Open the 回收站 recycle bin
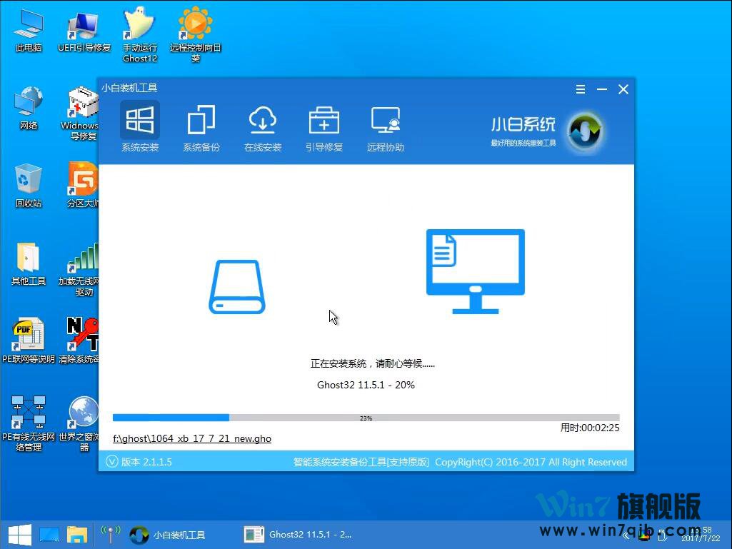732x549 pixels. (x=29, y=186)
